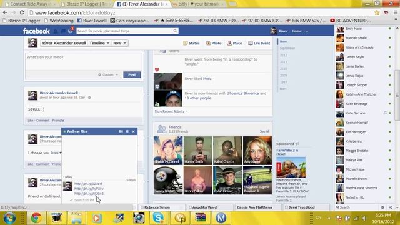Image resolution: width=400 pixels, height=225 pixels.
Task: Open media player icon in taskbar
Action: 97,218
